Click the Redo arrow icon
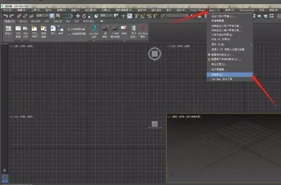The width and height of the screenshot is (281, 185). tap(11, 16)
